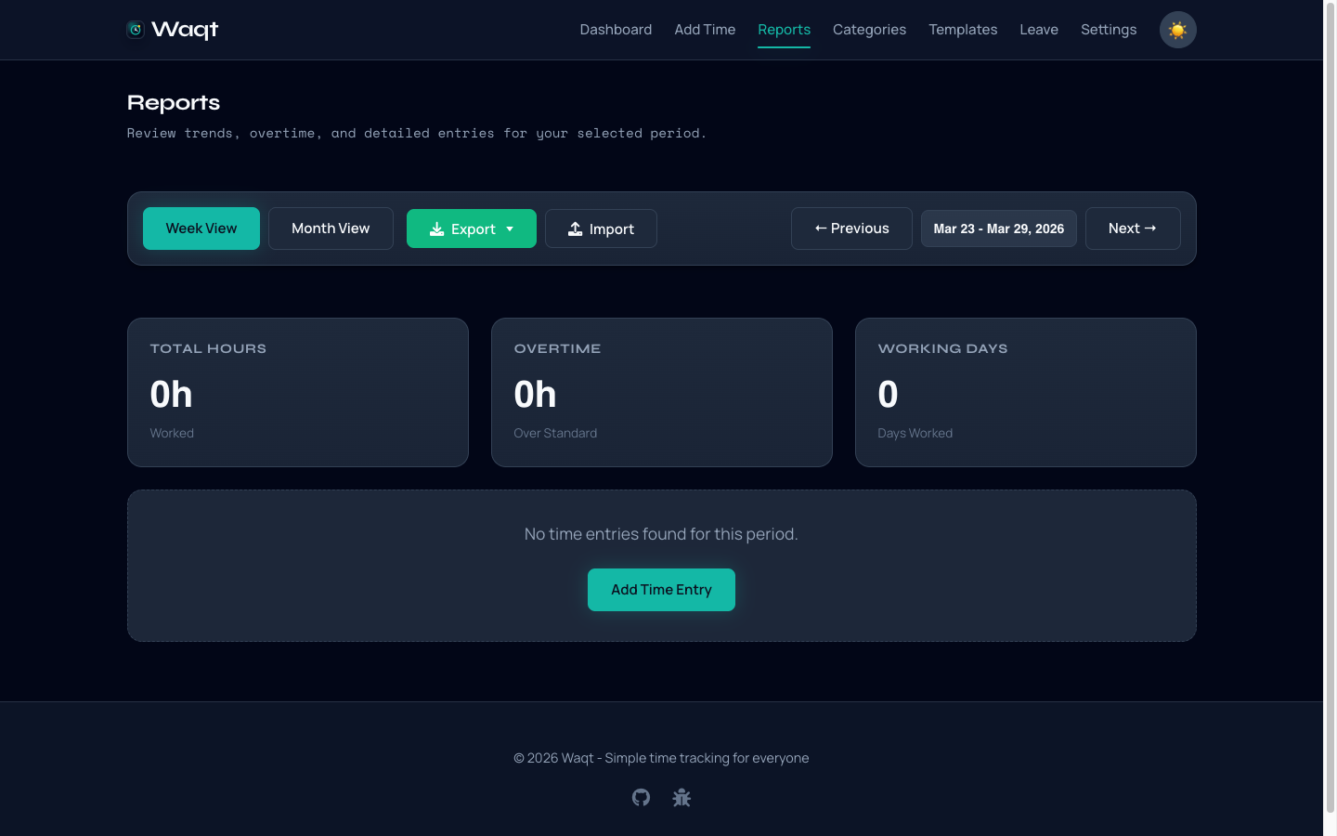Open the Leave page
This screenshot has height=836, width=1337.
(1038, 30)
